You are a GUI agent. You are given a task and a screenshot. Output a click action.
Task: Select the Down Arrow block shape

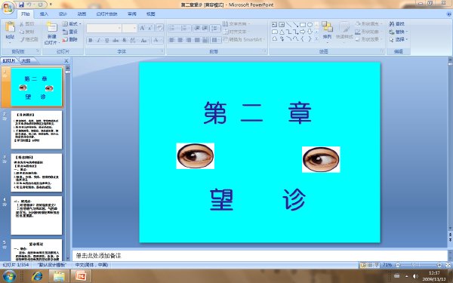310,32
